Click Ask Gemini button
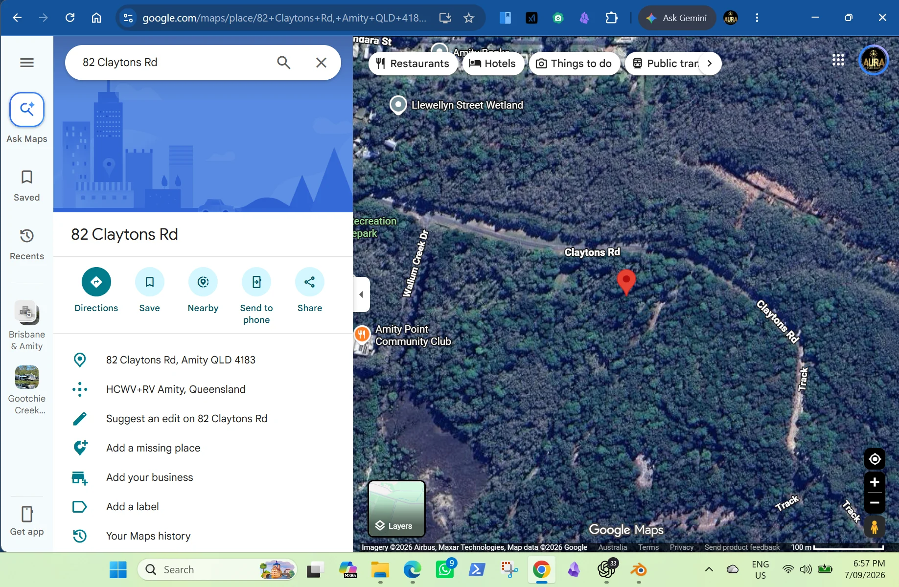 tap(677, 18)
